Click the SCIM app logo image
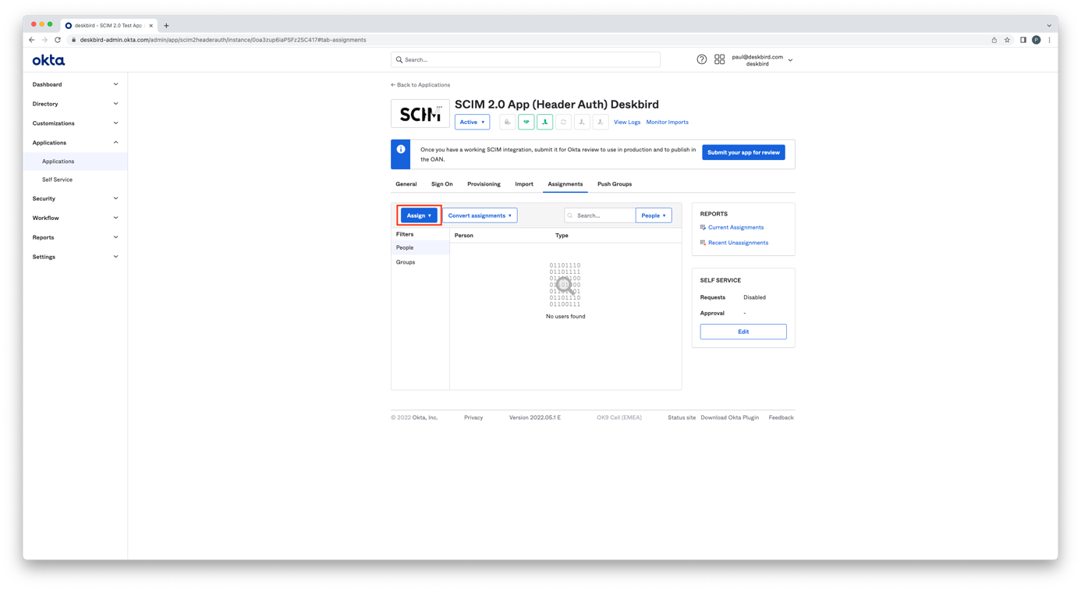Screen dimensions: 1081x590 [420, 114]
